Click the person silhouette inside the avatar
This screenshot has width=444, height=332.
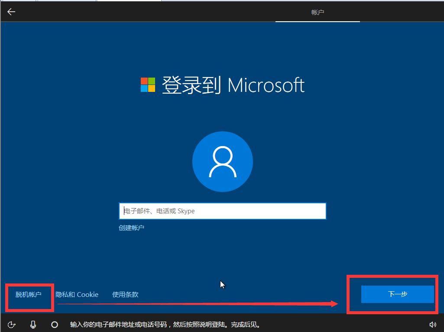click(x=222, y=163)
